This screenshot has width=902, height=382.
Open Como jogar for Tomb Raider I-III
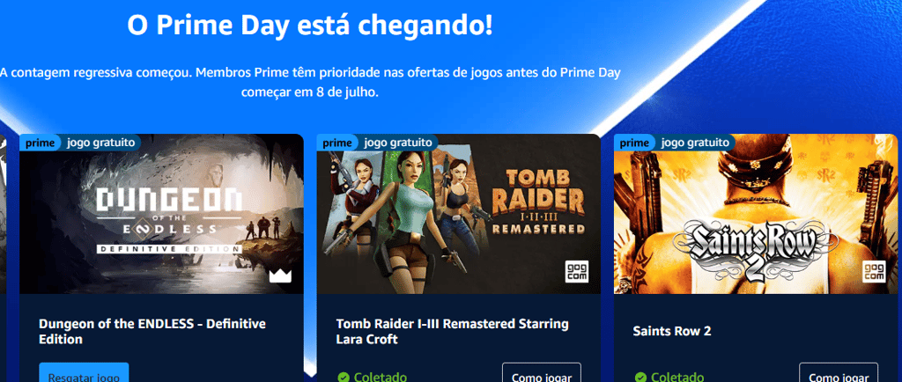pos(542,372)
